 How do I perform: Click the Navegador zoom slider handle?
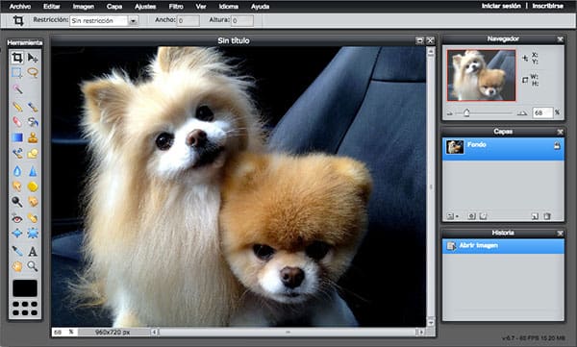pos(466,112)
